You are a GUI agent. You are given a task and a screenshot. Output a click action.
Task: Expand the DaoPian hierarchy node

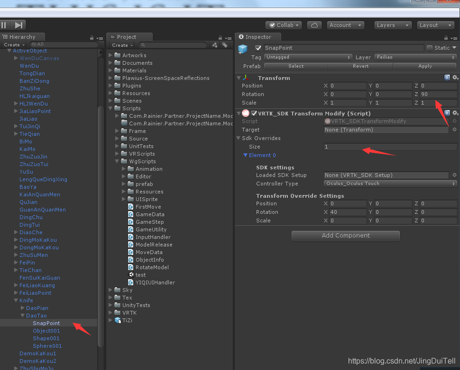23,308
